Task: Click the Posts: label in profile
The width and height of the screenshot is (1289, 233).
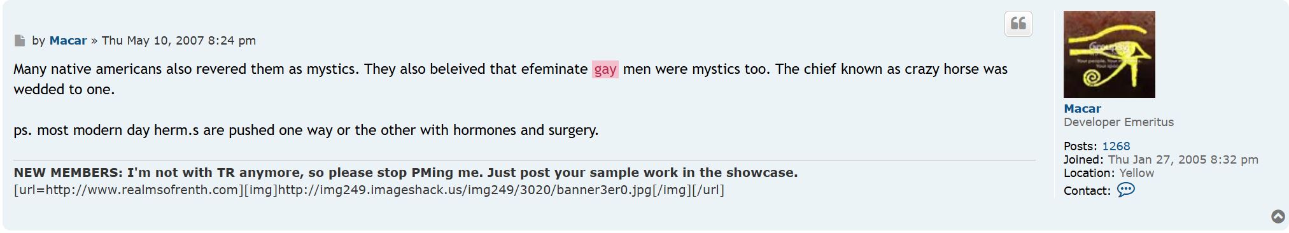Action: click(x=1080, y=146)
